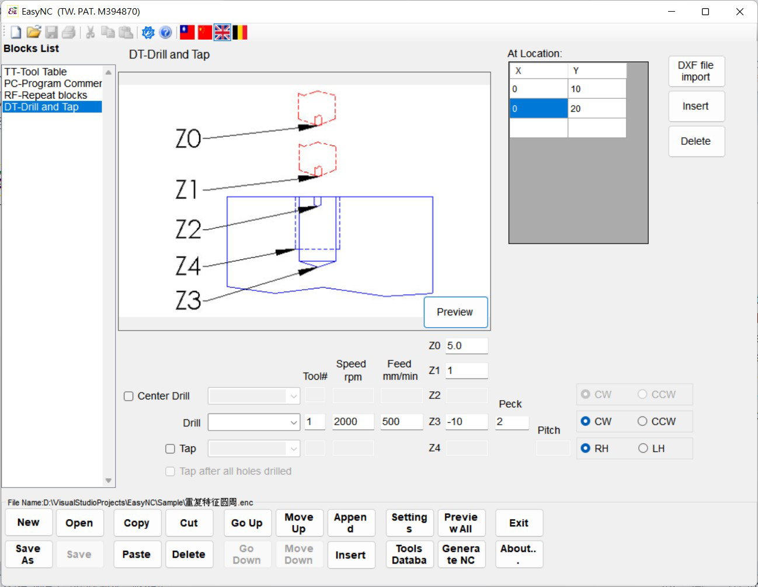Click the DXF file import button
The image size is (758, 587).
[x=696, y=71]
